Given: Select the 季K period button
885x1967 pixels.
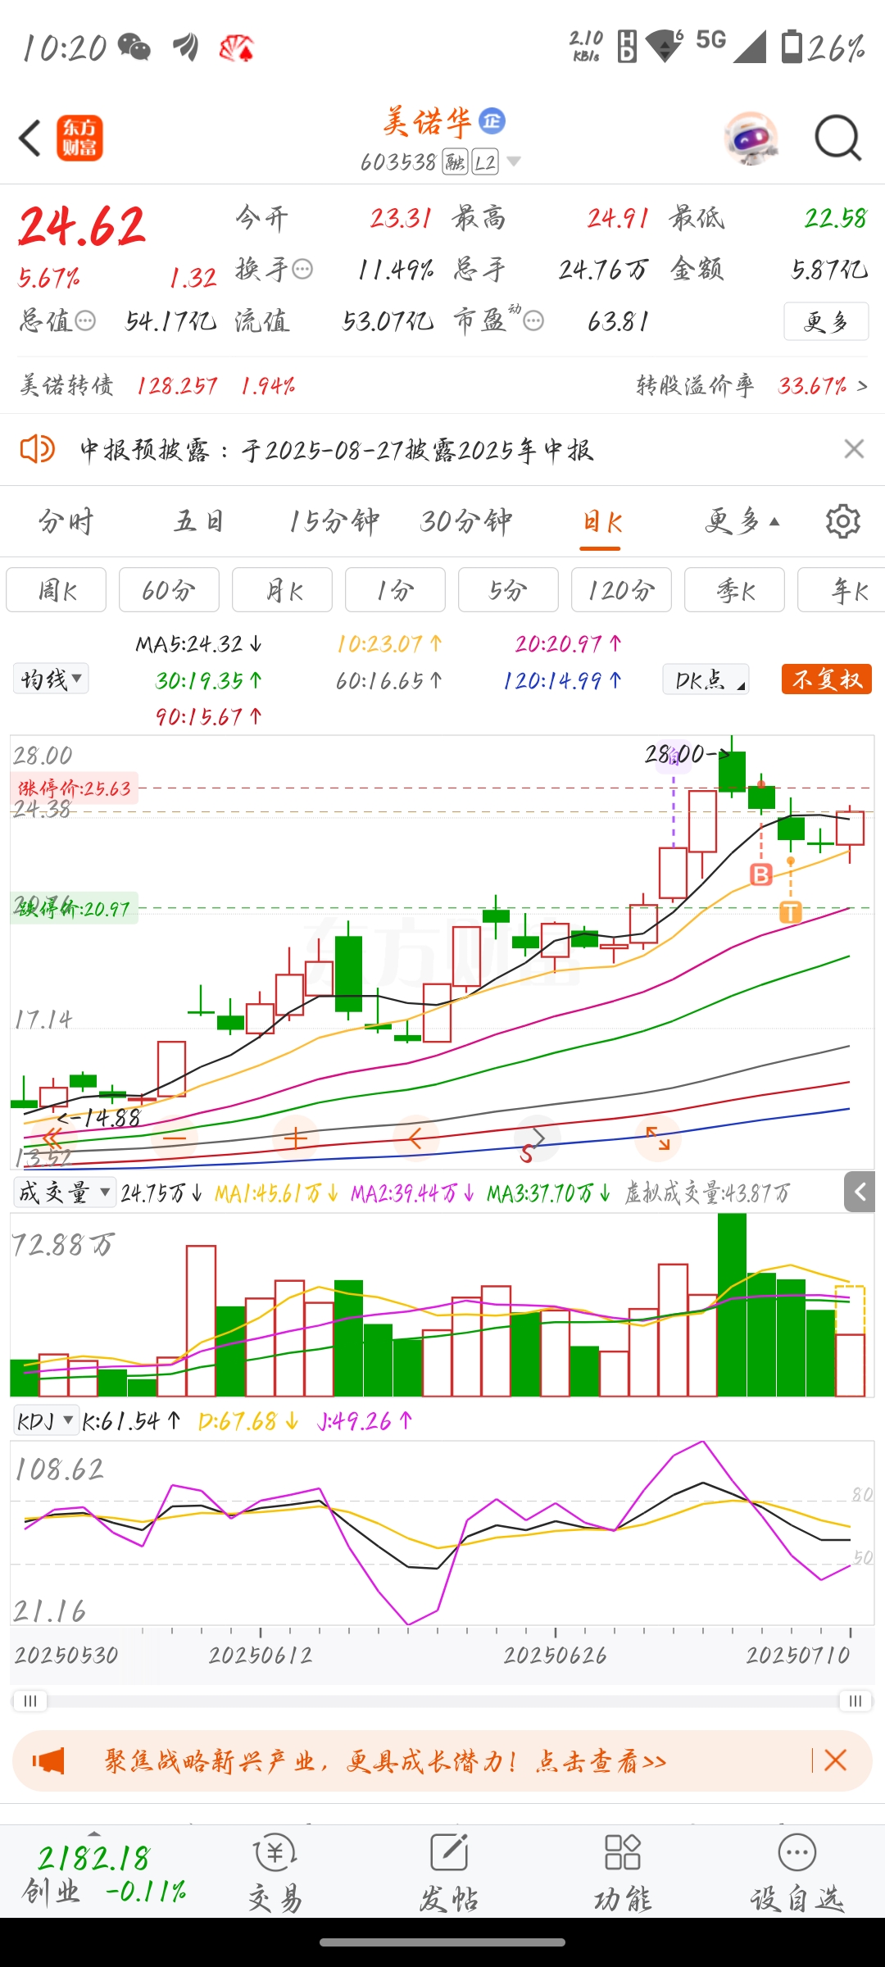Looking at the screenshot, I should pyautogui.click(x=734, y=589).
